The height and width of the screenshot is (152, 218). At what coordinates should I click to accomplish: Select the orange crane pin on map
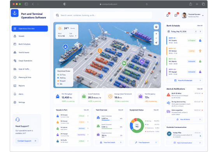100,50
